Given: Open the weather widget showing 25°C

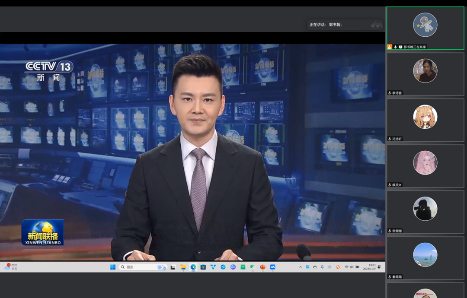Looking at the screenshot, I should click(x=11, y=267).
